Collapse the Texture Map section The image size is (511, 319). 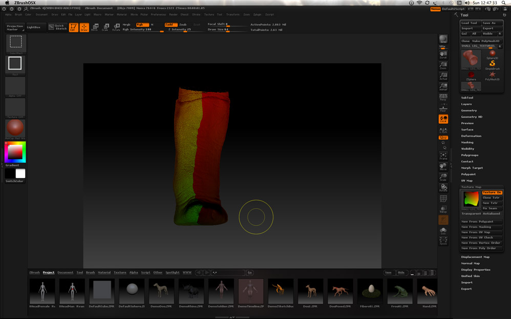[x=471, y=187]
